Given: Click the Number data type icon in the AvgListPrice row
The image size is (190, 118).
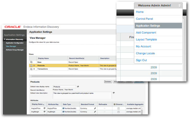Looking at the screenshot, I should pyautogui.click(x=63, y=108).
